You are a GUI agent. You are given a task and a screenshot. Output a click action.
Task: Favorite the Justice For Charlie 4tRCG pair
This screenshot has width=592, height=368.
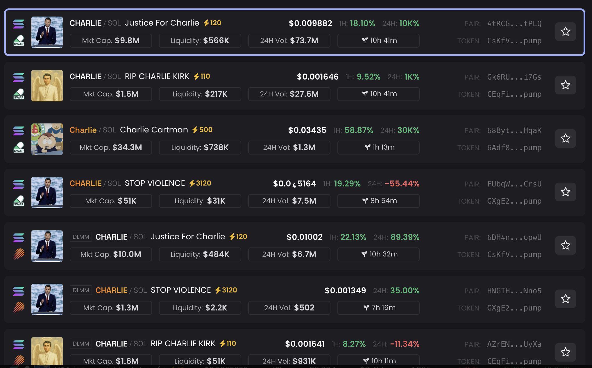coord(565,31)
